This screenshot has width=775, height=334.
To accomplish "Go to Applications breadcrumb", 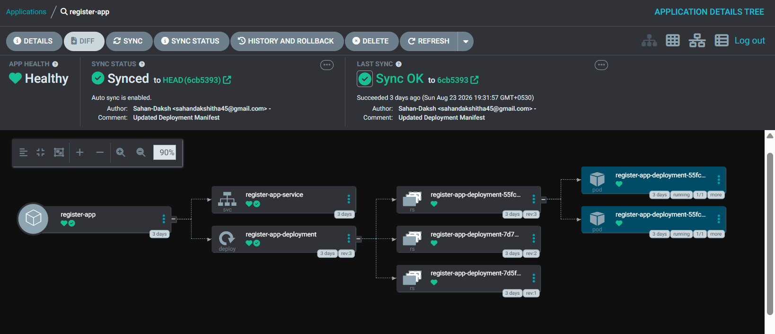I will coord(26,12).
